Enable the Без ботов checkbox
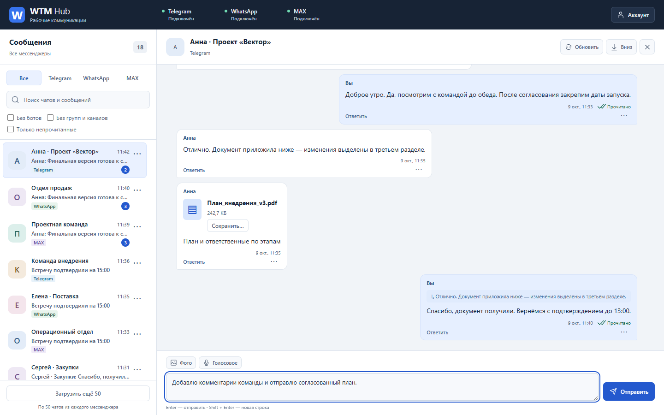The image size is (664, 415). [x=11, y=118]
